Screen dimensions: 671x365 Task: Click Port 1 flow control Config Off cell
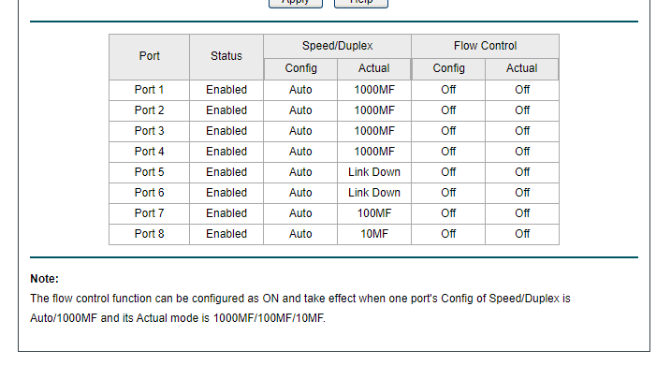448,90
